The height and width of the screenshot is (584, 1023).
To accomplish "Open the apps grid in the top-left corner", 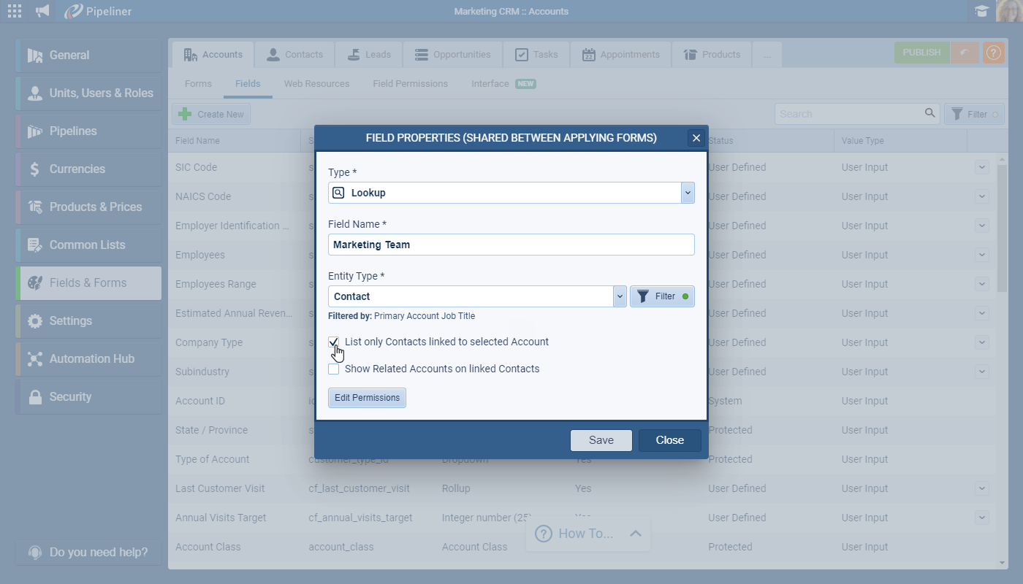I will [14, 11].
